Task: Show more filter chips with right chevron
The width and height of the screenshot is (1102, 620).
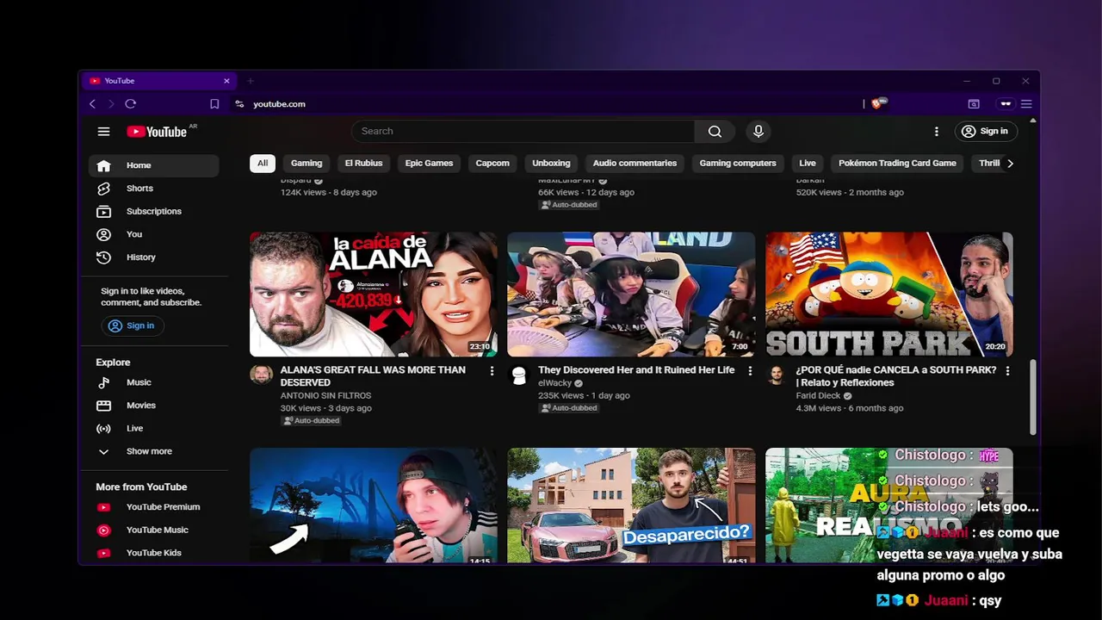Action: click(1010, 163)
